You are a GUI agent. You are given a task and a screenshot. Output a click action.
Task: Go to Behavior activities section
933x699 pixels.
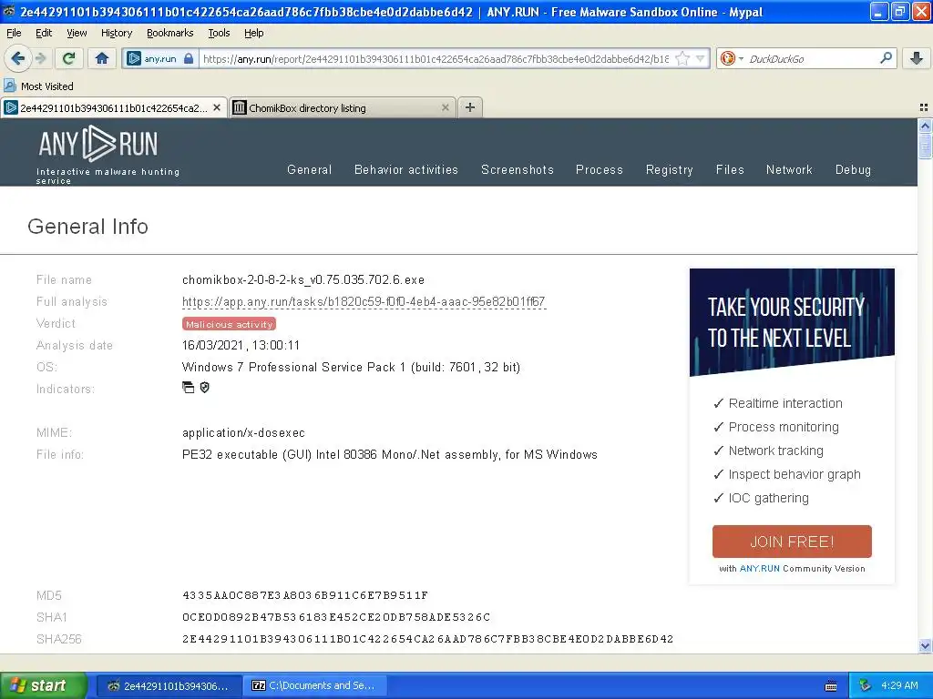click(406, 169)
